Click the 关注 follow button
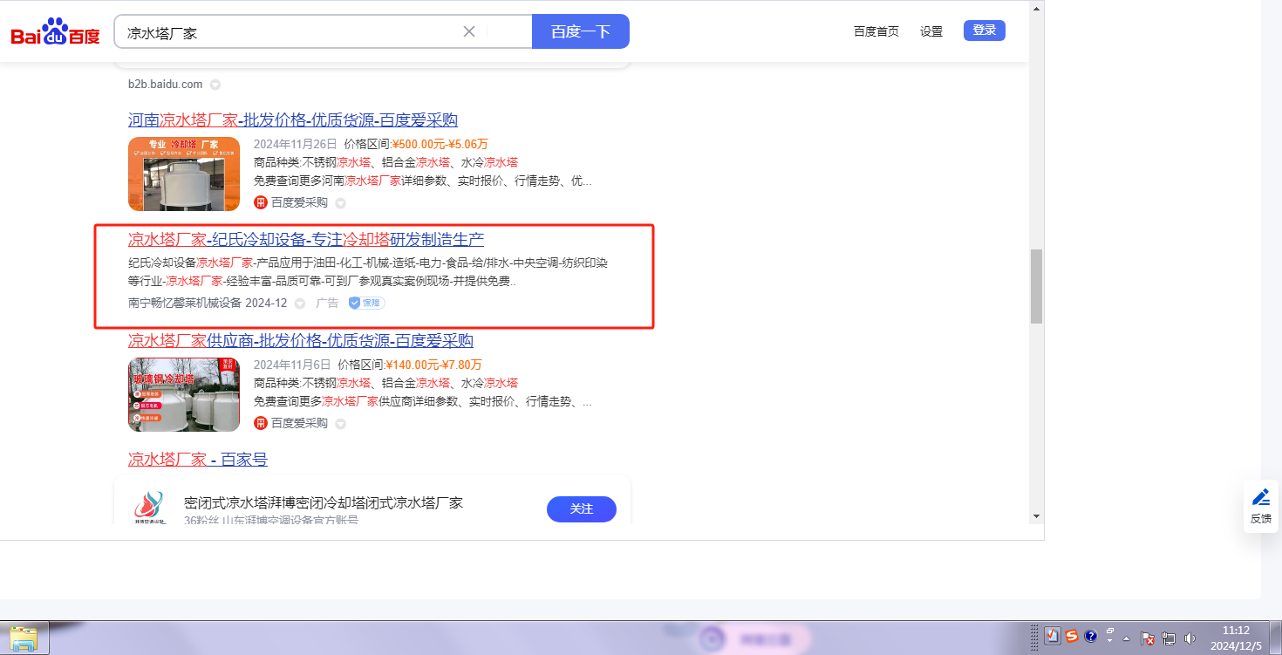1282x655 pixels. pos(581,508)
